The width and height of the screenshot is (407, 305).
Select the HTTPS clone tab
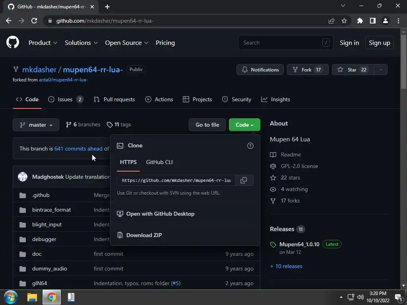click(x=128, y=162)
